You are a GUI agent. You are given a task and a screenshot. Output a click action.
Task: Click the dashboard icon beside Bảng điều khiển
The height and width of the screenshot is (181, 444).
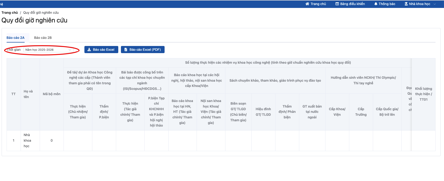[x=337, y=4]
